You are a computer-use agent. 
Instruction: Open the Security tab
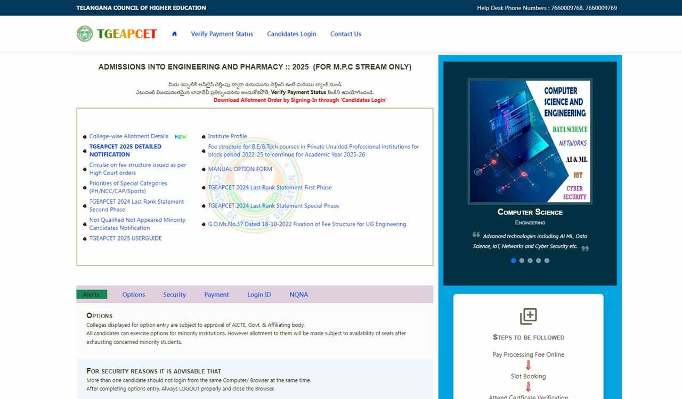[x=174, y=295]
